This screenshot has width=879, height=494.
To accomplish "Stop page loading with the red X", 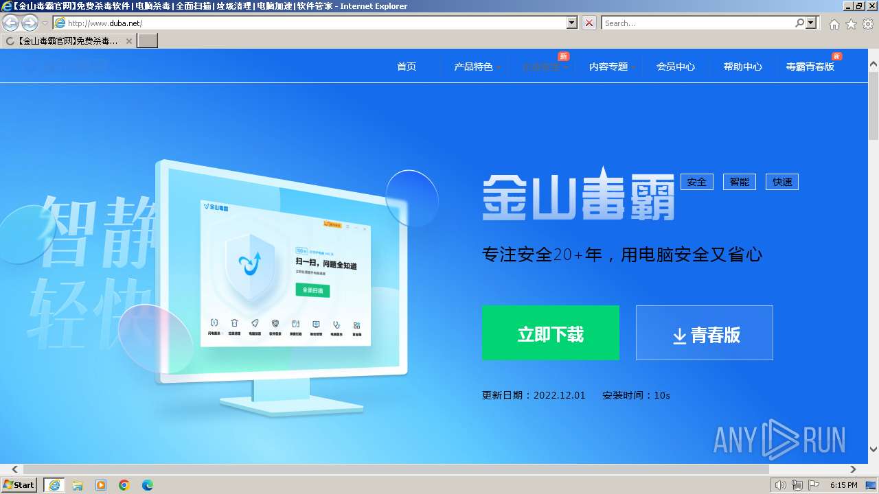I will [x=589, y=23].
